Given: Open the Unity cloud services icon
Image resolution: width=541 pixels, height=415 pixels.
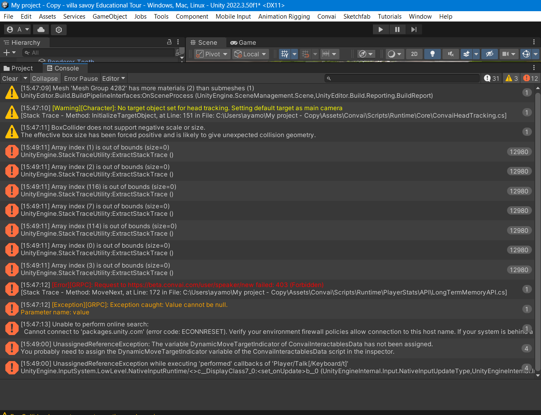Looking at the screenshot, I should coord(41,29).
